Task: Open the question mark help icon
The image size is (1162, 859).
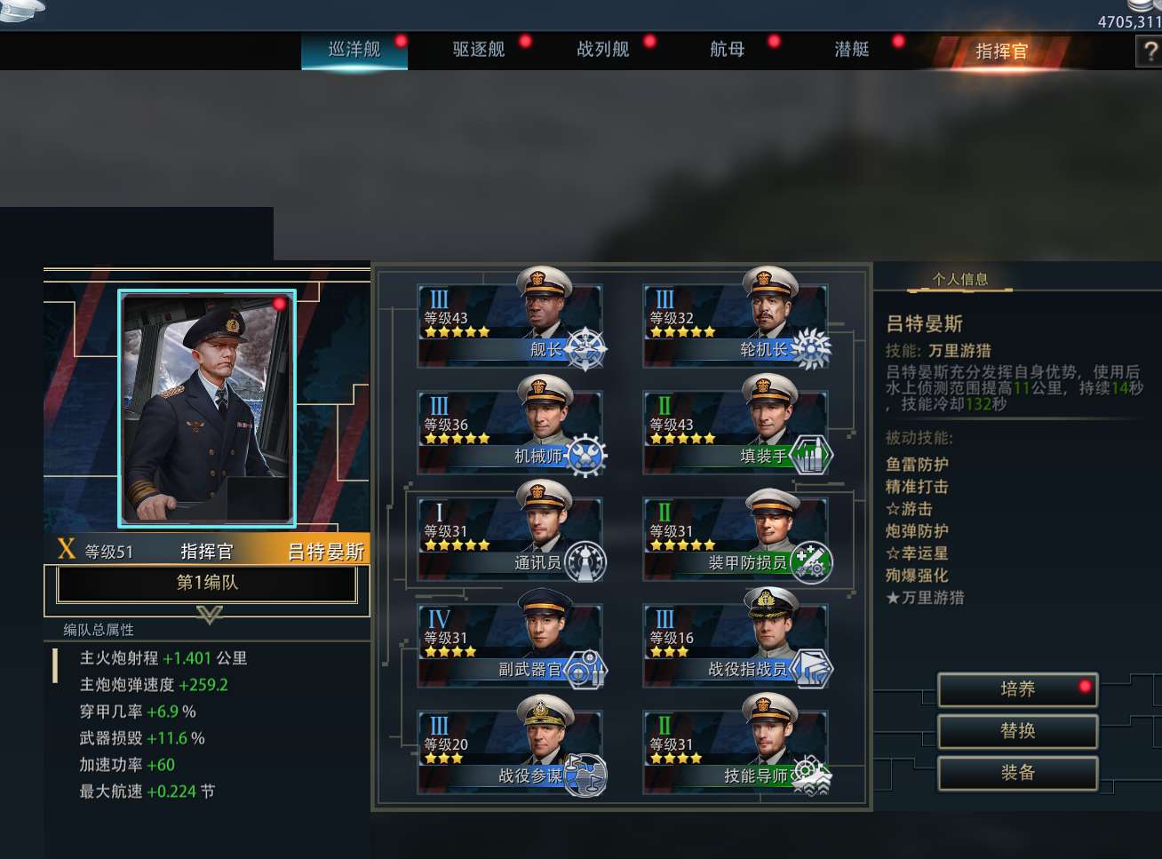Action: [1150, 52]
